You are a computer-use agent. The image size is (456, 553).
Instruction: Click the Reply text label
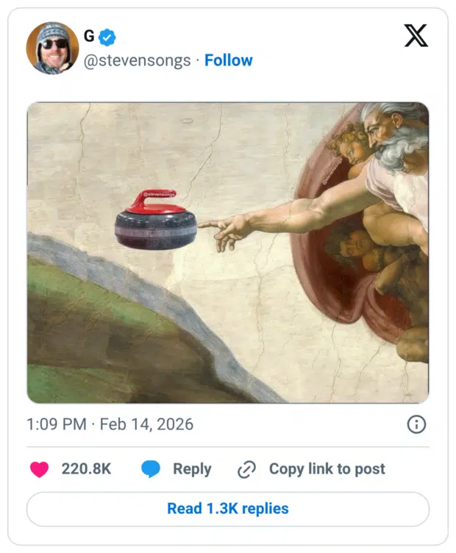tap(192, 469)
